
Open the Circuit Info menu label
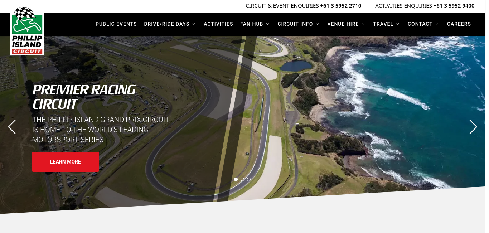pos(295,24)
